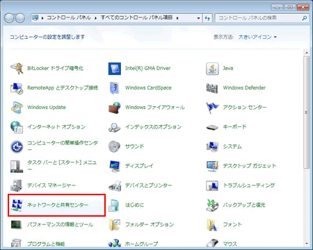The image size is (313, 250).
Task: Open the キーボード link
Action: coord(234,127)
